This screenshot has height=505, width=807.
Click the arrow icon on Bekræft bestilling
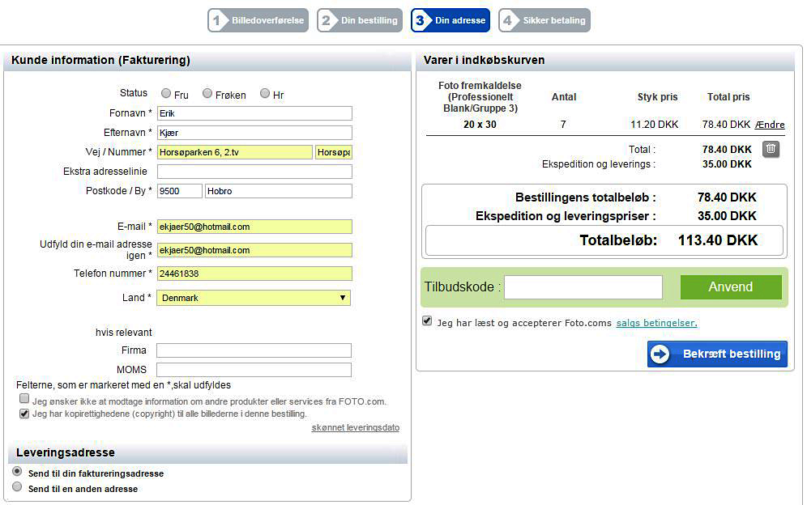pos(660,354)
